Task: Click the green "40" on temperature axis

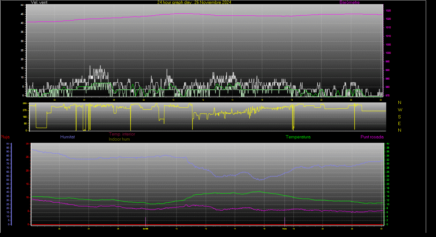Action: [388, 144]
